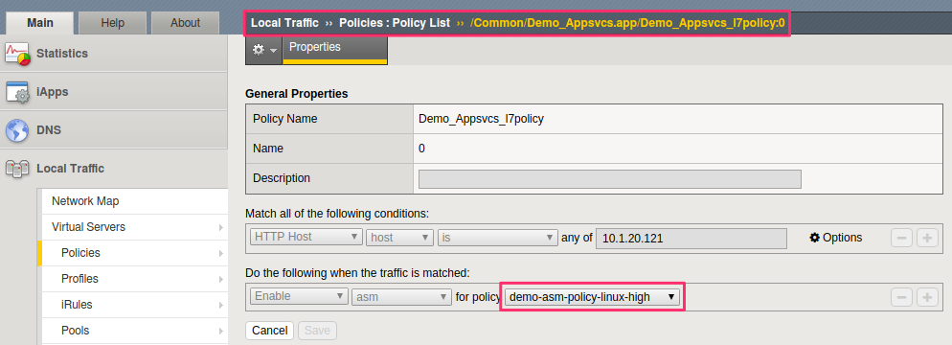Click the Policy Name label cell
The height and width of the screenshot is (345, 952).
(329, 119)
